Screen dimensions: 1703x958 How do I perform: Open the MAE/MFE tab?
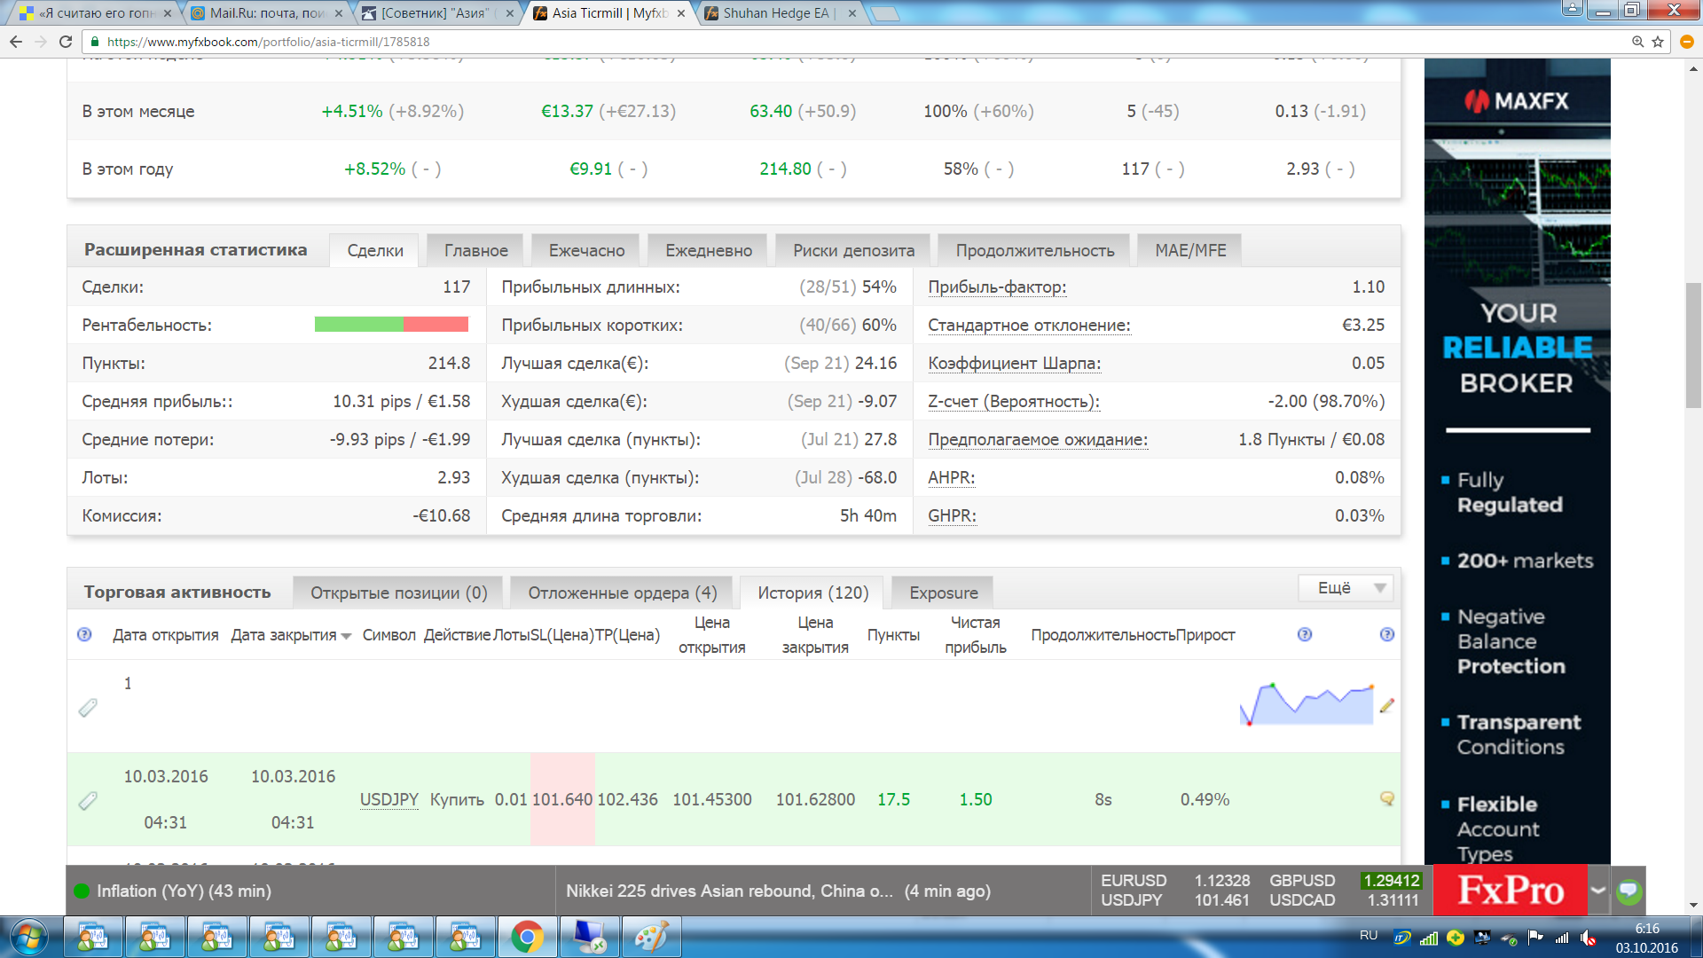pyautogui.click(x=1190, y=250)
